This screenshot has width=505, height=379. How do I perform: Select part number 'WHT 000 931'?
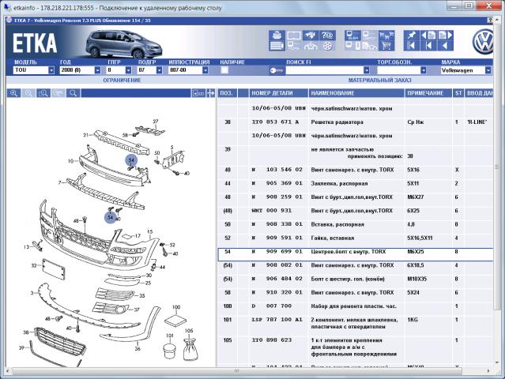tap(272, 211)
